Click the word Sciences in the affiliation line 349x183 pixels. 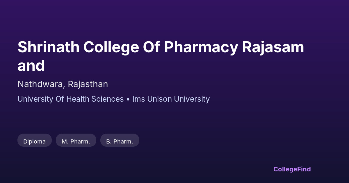click(x=108, y=99)
